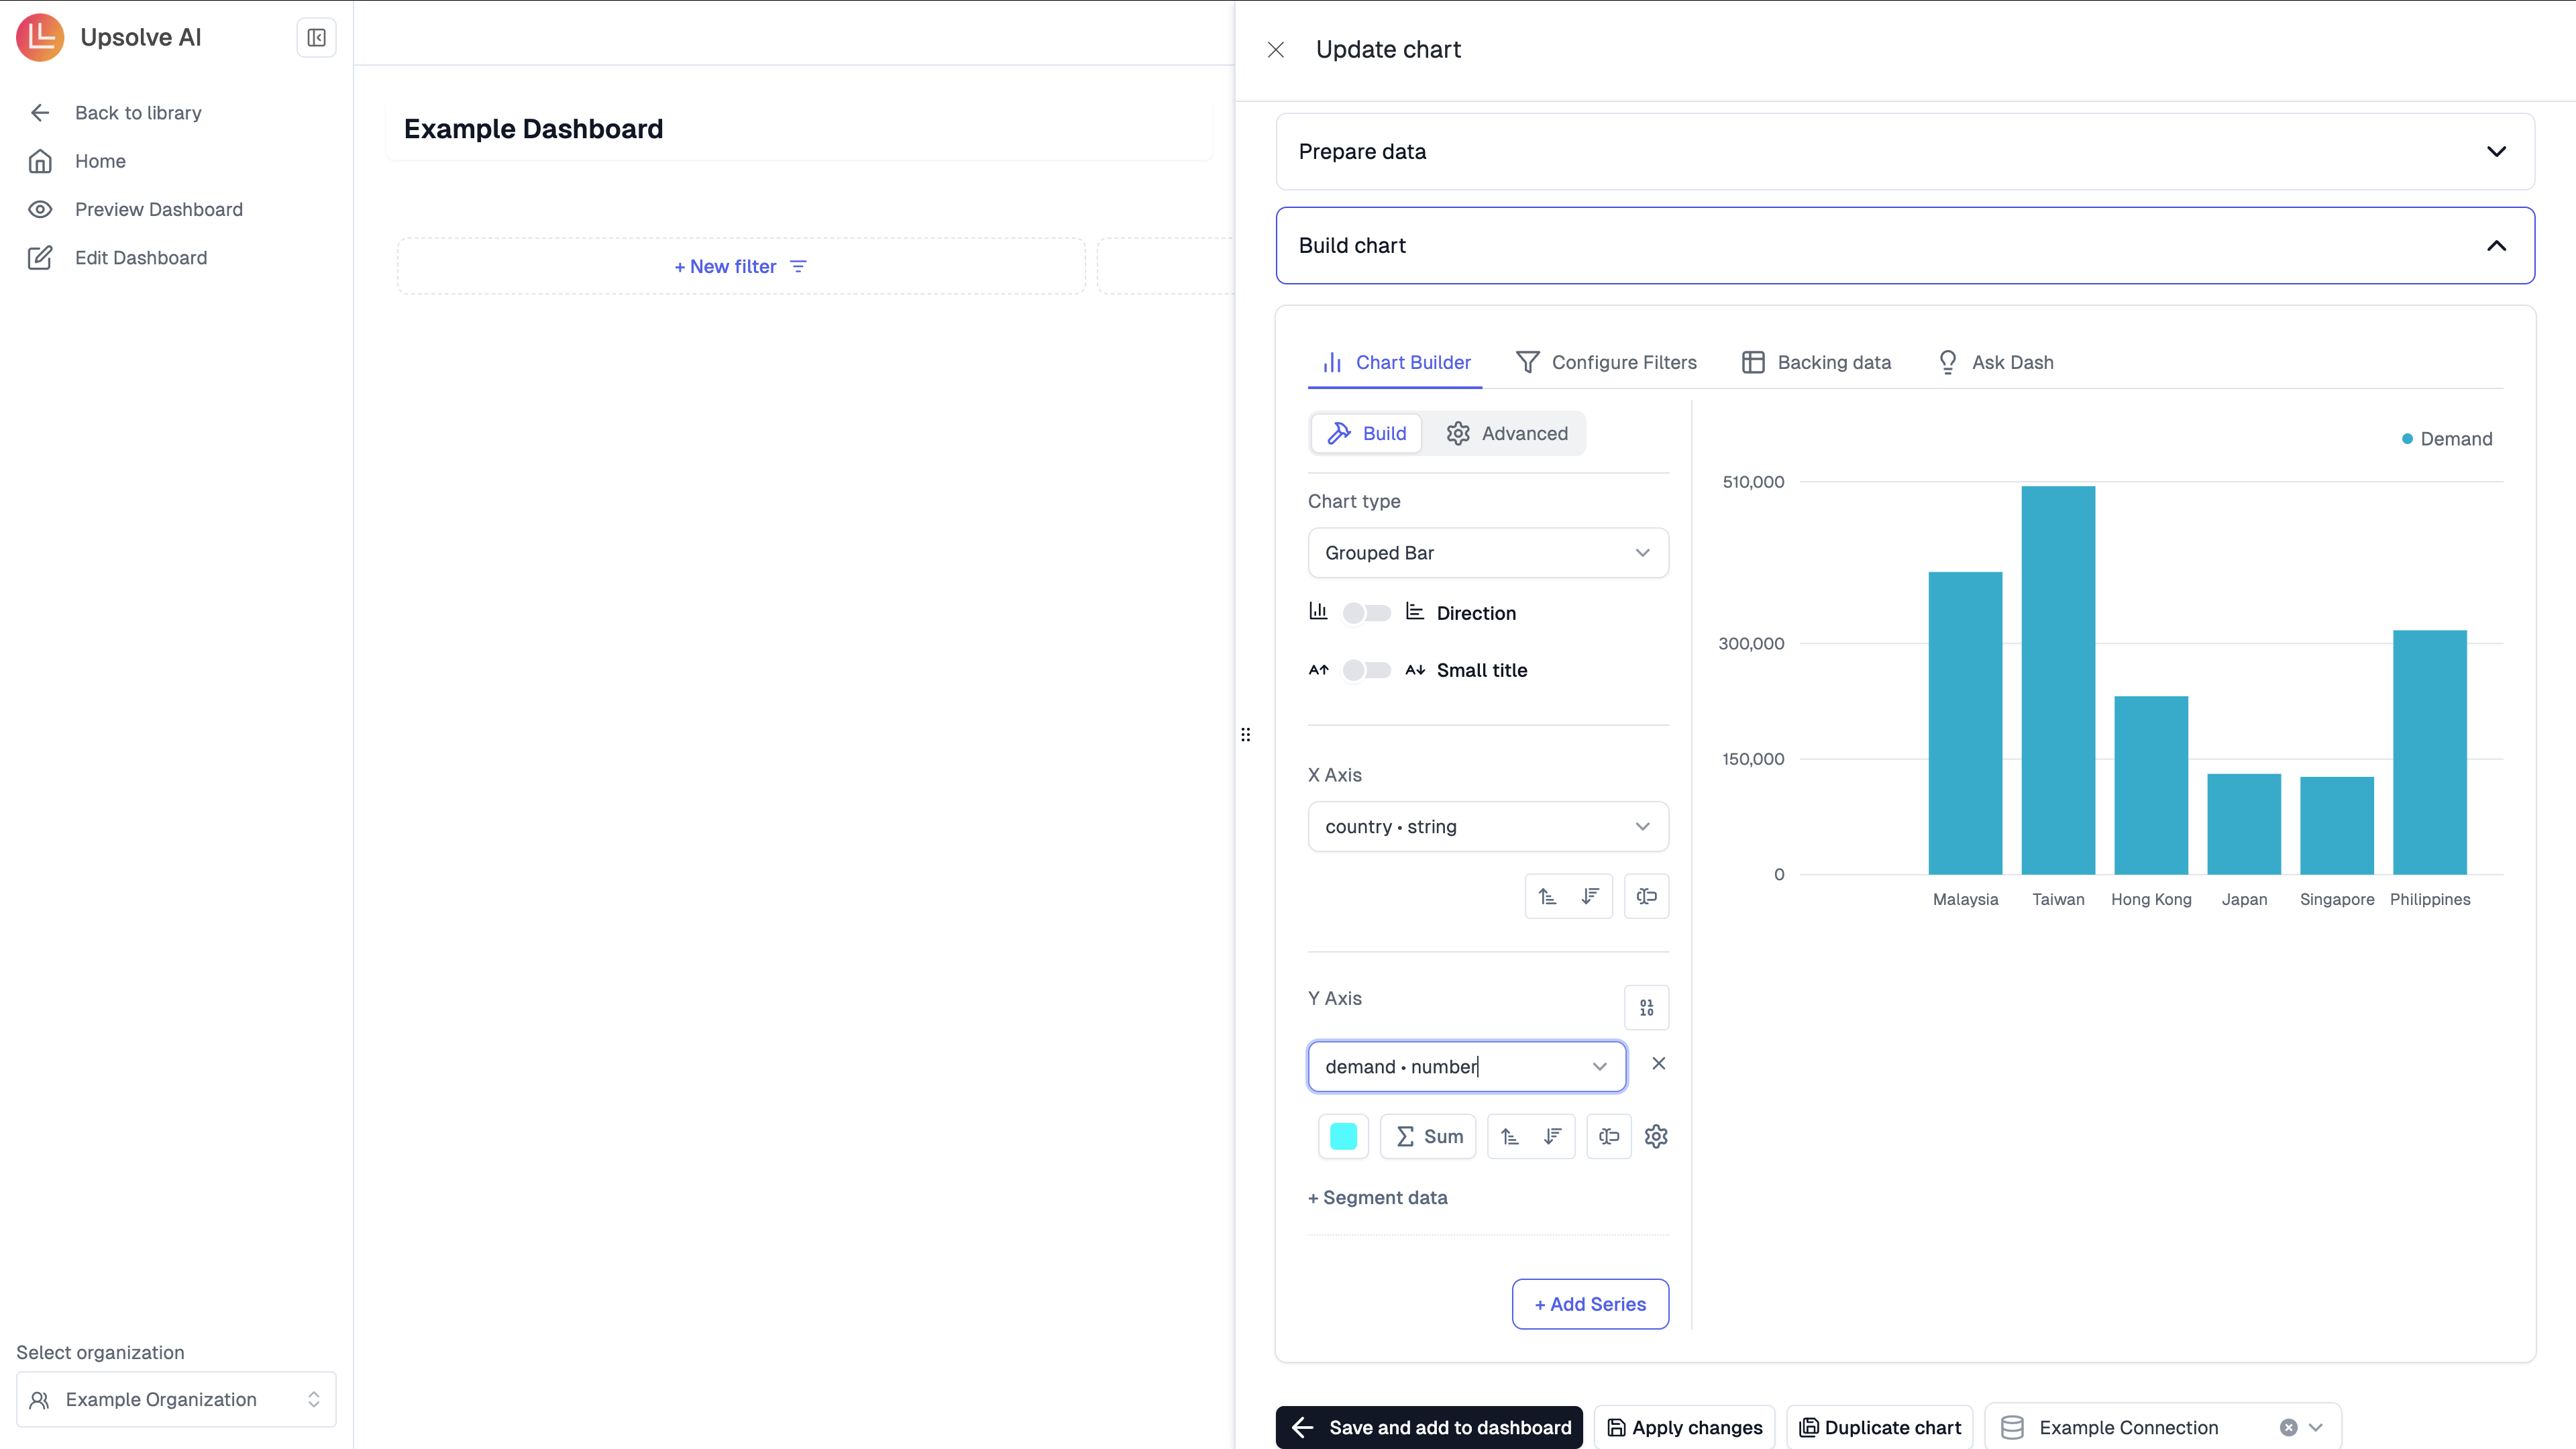This screenshot has width=2576, height=1449.
Task: Sort Y Axis series descending
Action: click(x=1552, y=1137)
